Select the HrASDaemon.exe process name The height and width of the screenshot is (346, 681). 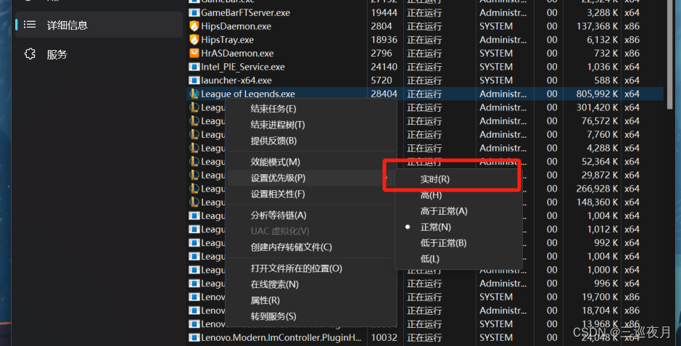click(237, 54)
